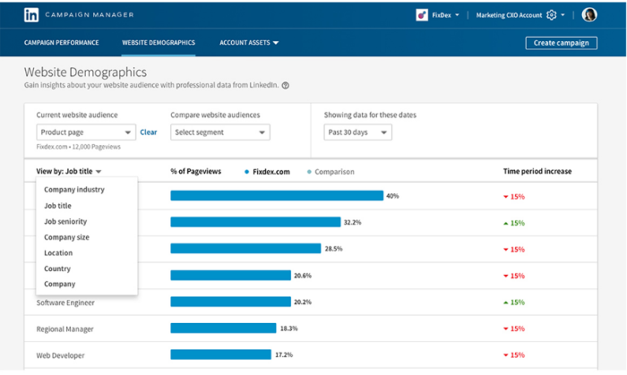The height and width of the screenshot is (375, 627).
Task: Click the LinkedIn logo icon
Action: tap(31, 14)
